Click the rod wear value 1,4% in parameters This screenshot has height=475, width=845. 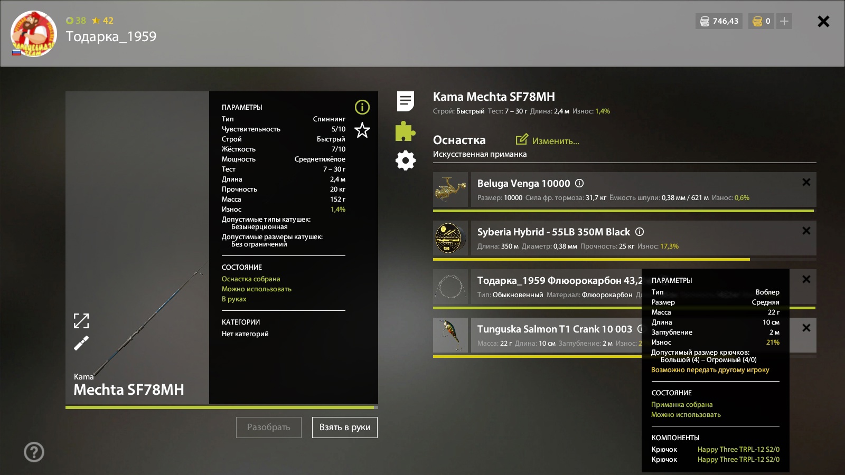tap(338, 210)
